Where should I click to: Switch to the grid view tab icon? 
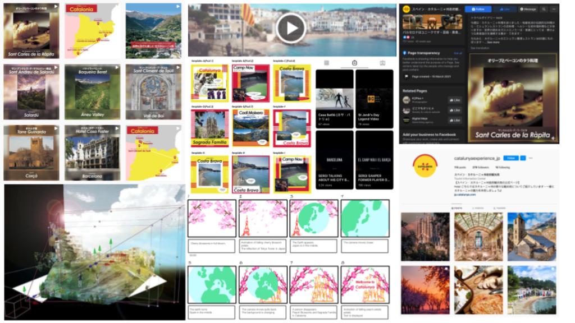coord(327,63)
